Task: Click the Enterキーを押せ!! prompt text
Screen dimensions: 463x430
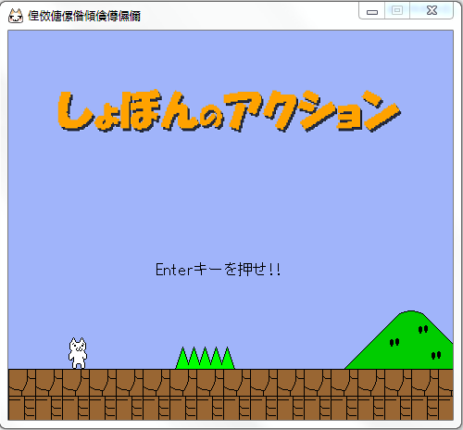Action: [219, 270]
